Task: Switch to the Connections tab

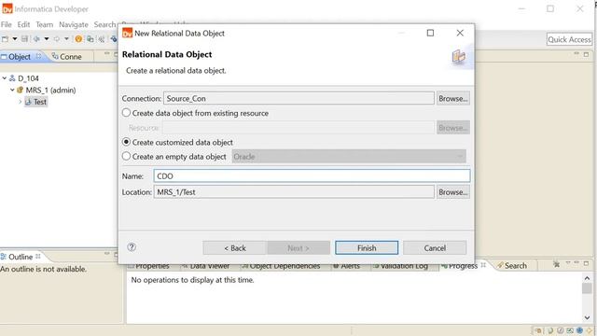Action: (67, 57)
